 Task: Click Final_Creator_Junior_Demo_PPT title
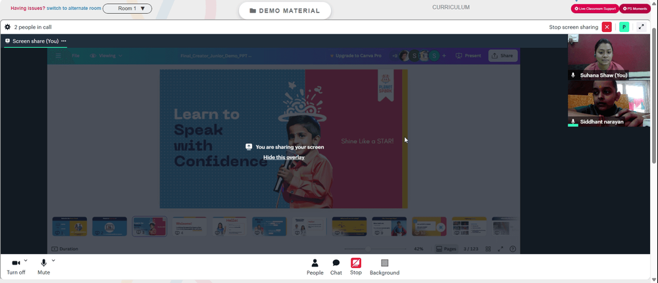(216, 56)
